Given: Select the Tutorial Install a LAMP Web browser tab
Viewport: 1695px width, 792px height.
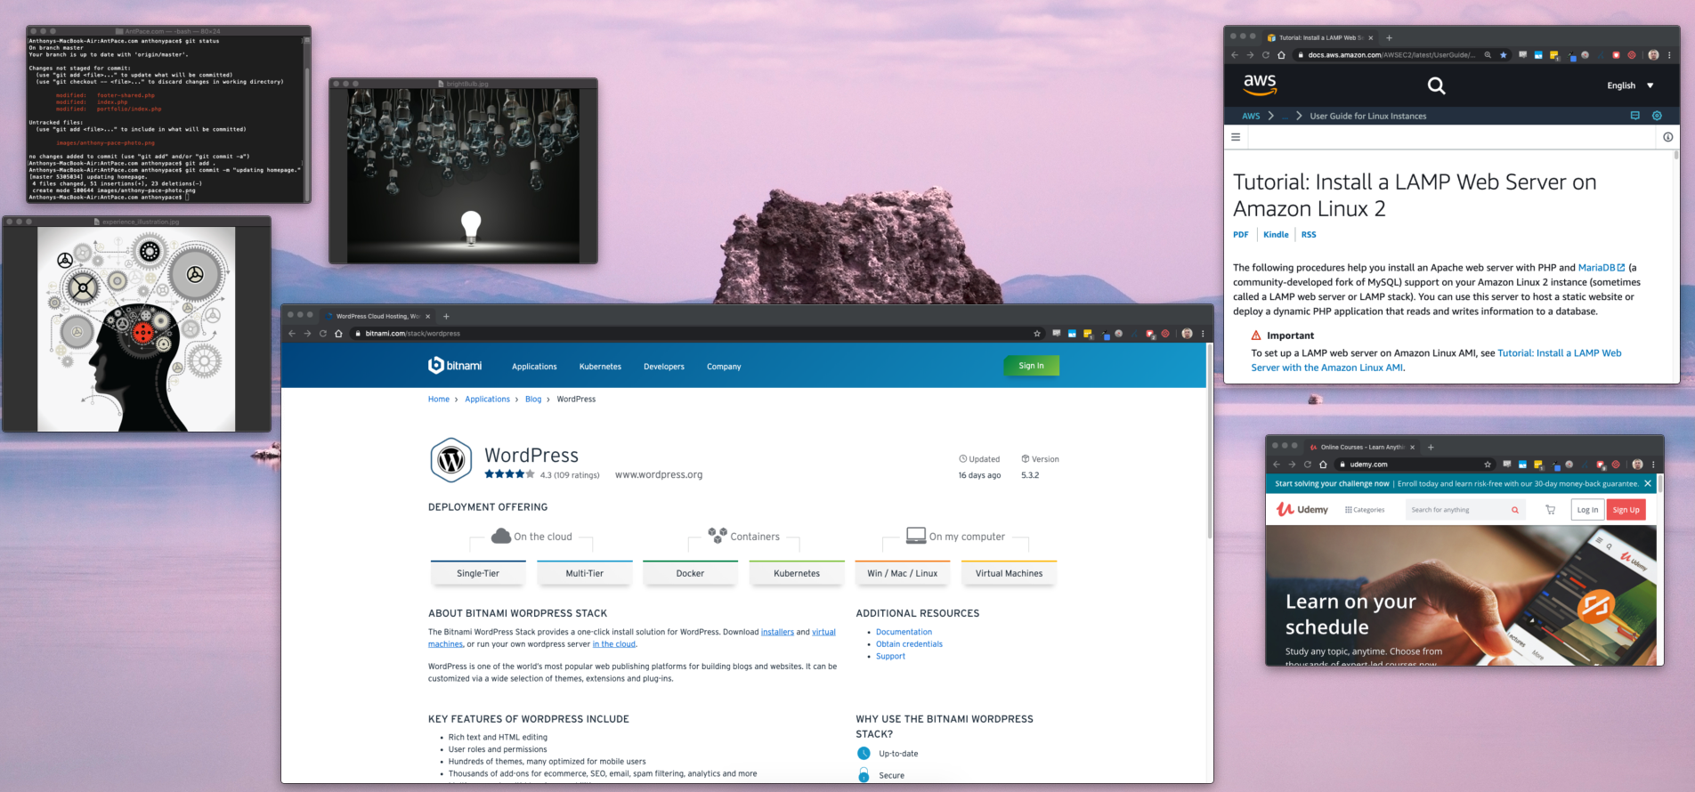Looking at the screenshot, I should [x=1321, y=37].
